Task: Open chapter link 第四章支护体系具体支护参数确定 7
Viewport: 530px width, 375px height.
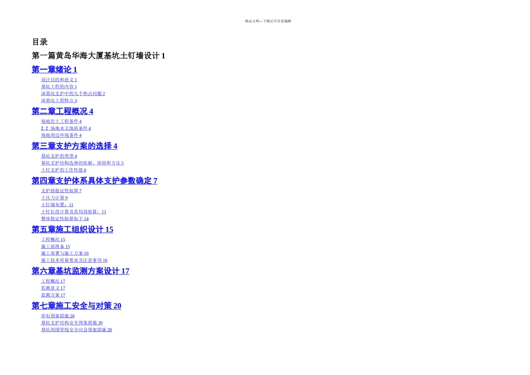Action: (x=95, y=181)
